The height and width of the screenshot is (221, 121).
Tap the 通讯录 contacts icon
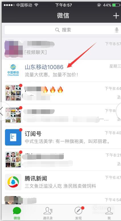pos(48,211)
